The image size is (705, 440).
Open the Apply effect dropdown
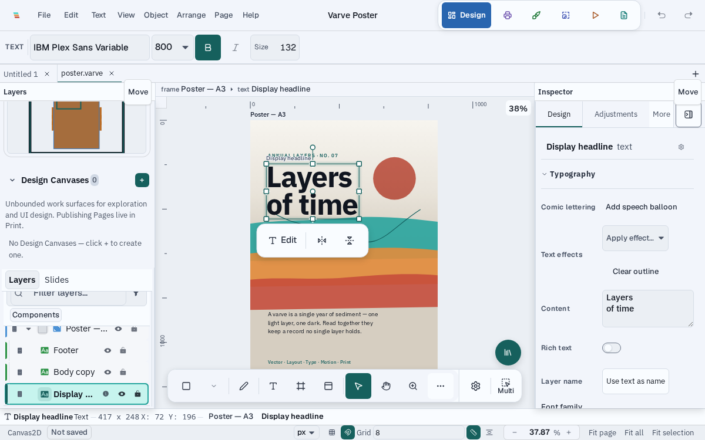(x=635, y=238)
